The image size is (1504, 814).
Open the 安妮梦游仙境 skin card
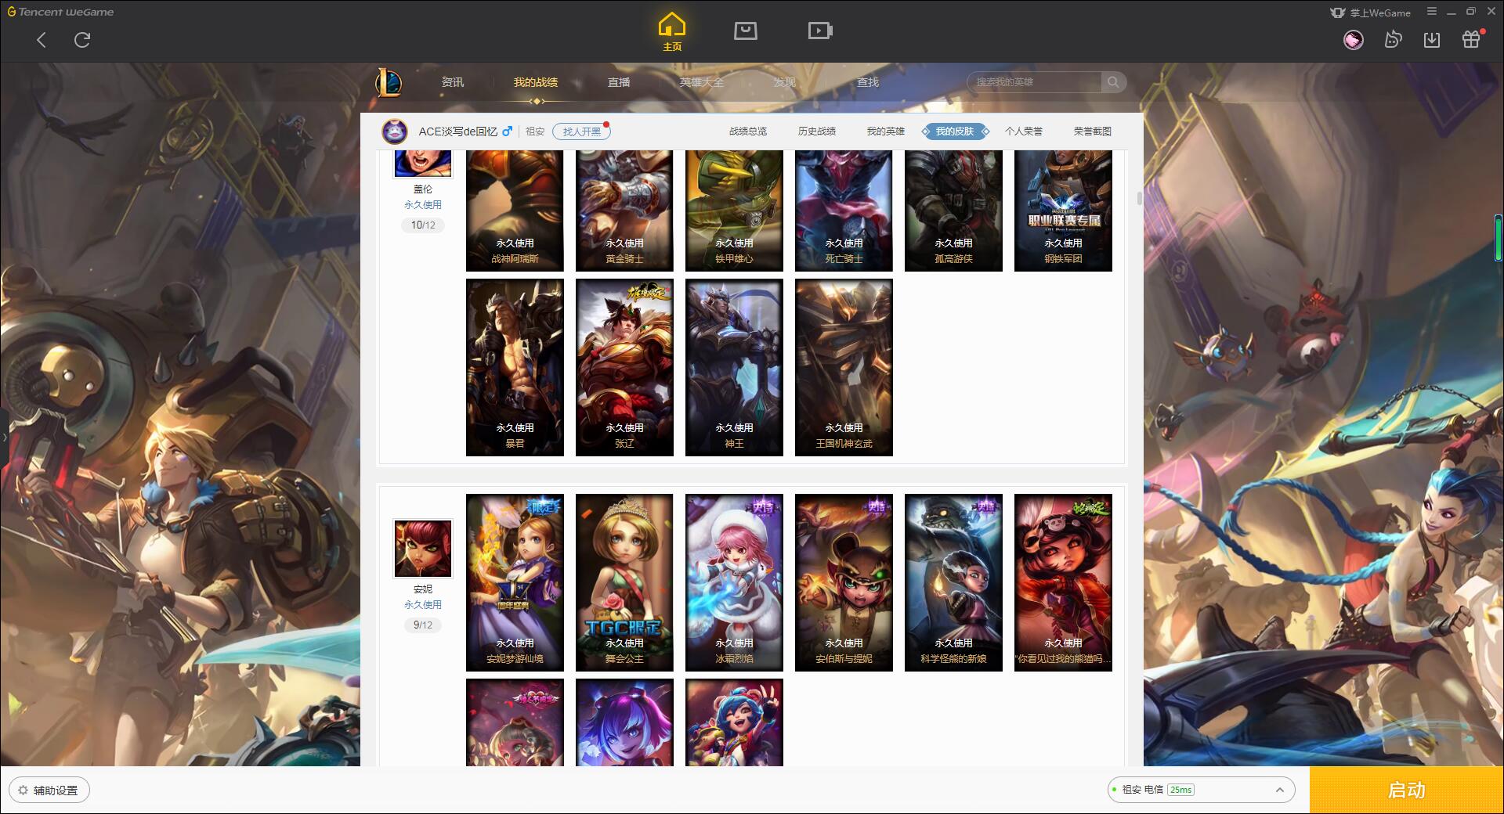515,583
